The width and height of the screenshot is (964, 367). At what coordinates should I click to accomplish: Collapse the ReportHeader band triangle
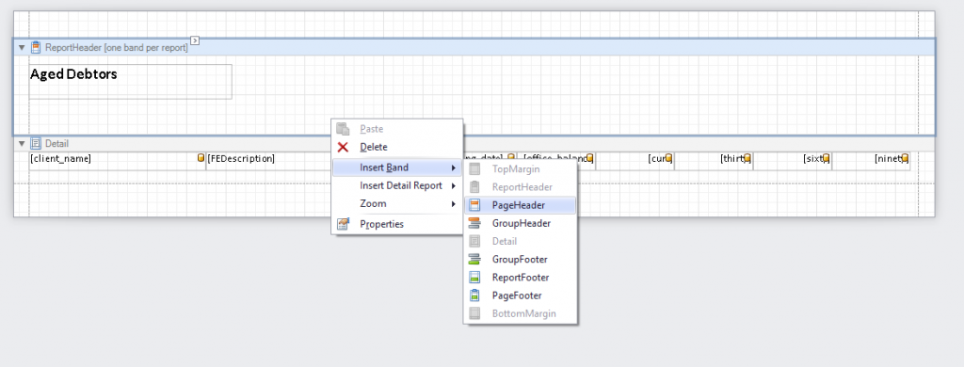(x=23, y=47)
